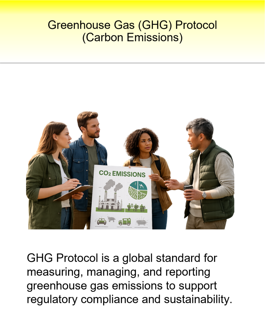Click the 'CO2 EMISSIONS' poster heading
The image size is (265, 328).
(x=122, y=174)
